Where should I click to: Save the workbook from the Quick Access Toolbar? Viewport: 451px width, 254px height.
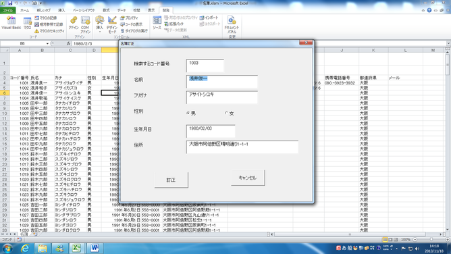pos(10,3)
